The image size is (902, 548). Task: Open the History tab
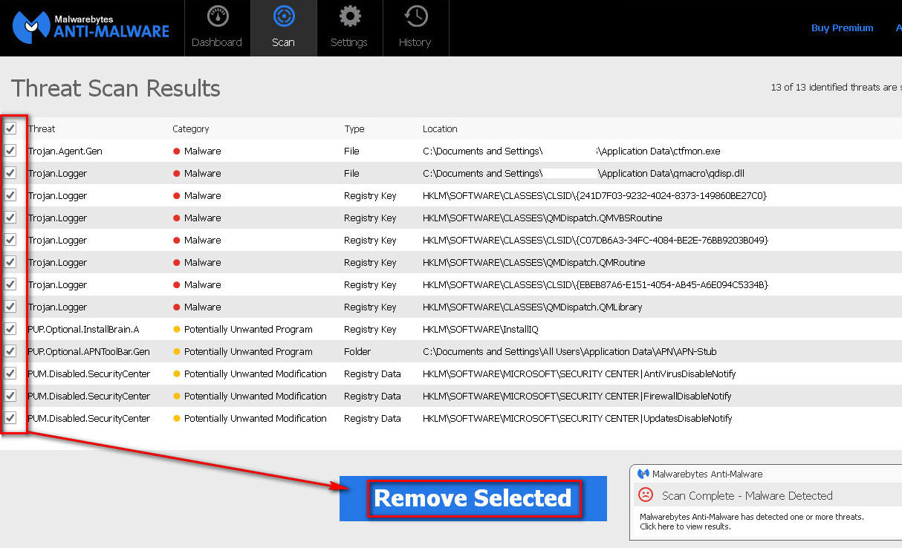tap(415, 28)
